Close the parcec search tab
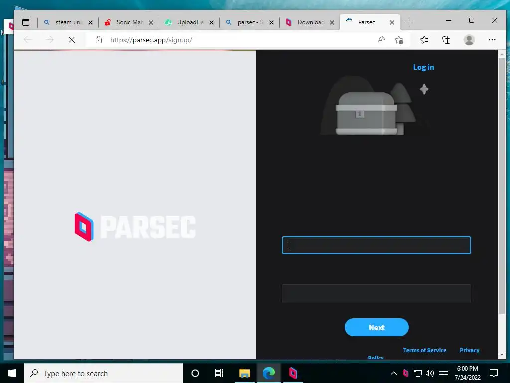 click(271, 23)
